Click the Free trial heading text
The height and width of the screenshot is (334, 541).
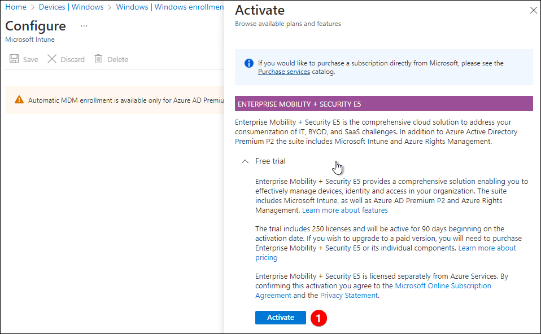click(270, 161)
